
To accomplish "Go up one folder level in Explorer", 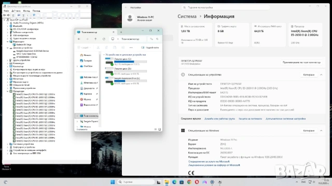I will [x=95, y=39].
